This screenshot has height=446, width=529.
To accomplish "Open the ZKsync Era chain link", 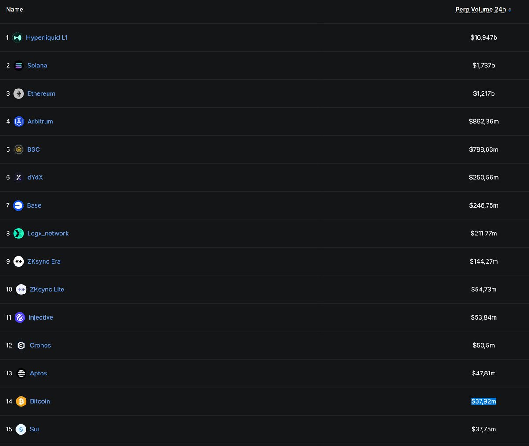I will (44, 261).
